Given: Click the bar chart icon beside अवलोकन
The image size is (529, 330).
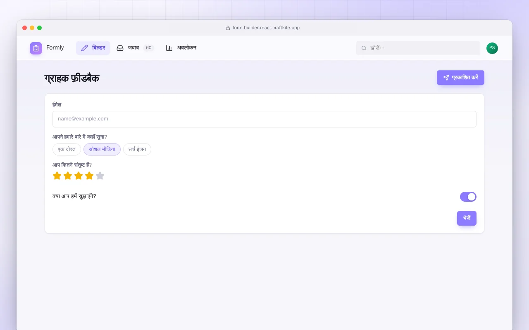Looking at the screenshot, I should [x=169, y=48].
